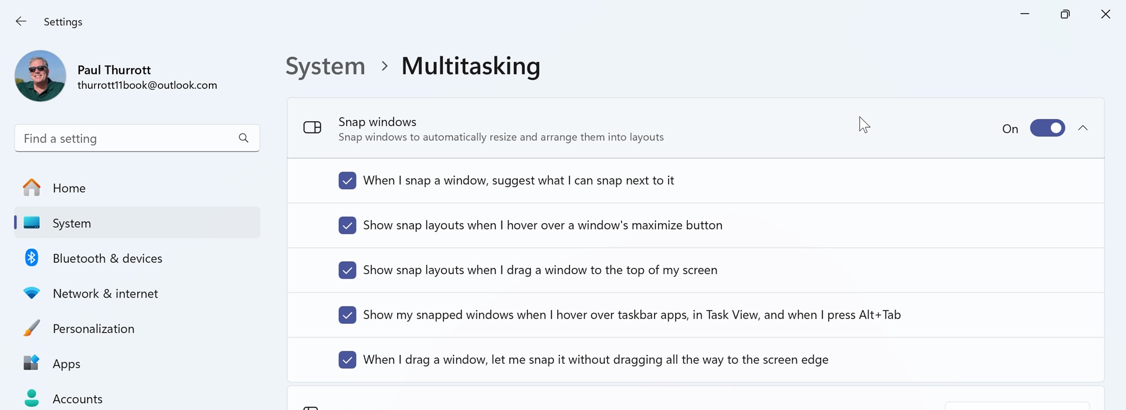1126x410 pixels.
Task: Collapse the Snap windows section chevron
Action: point(1083,128)
